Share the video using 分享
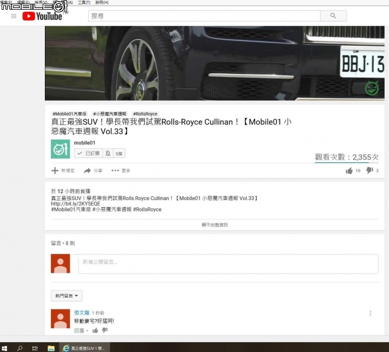Viewport: 389px width, 352px height. click(93, 170)
